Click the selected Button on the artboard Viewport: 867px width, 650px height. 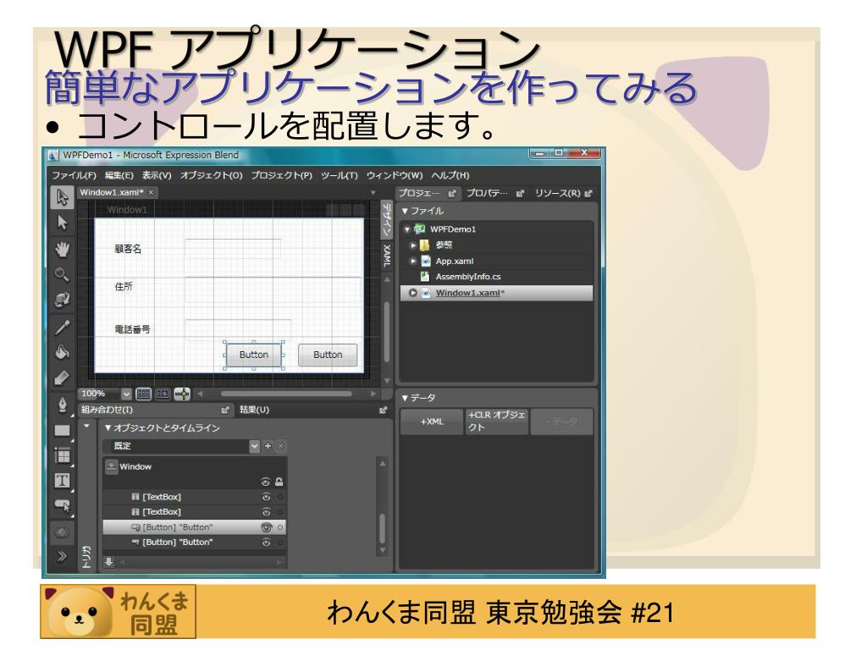pyautogui.click(x=254, y=355)
